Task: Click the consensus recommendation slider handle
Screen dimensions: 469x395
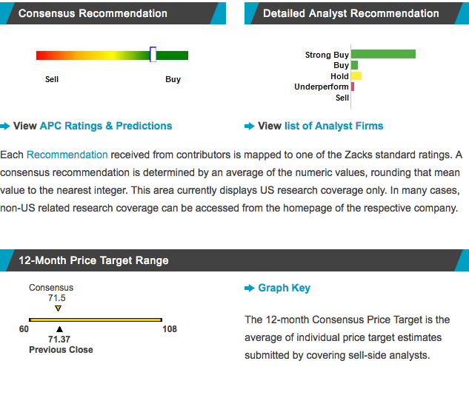Action: [x=153, y=54]
